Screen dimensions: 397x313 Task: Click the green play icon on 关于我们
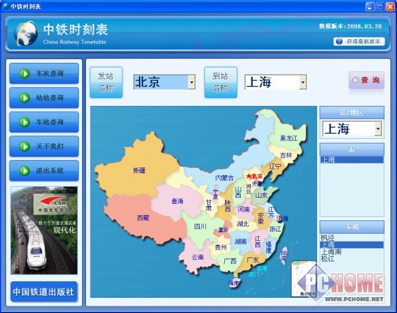coord(24,147)
